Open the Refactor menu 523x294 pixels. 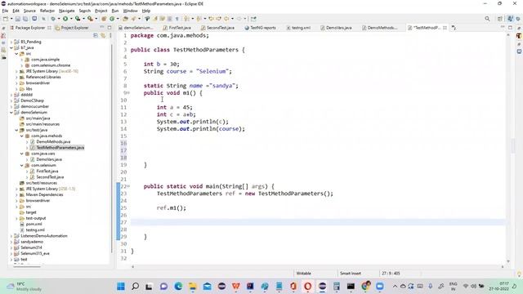tap(47, 11)
